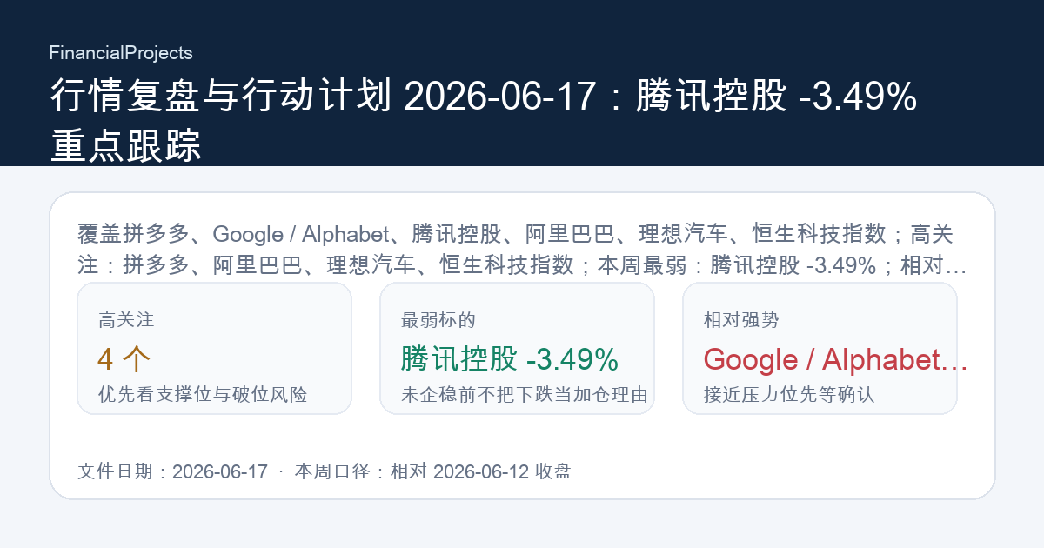Click red Google / Alphabet value
The image size is (1044, 548).
click(x=826, y=359)
